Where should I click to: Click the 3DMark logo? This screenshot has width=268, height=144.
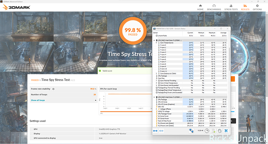coord(17,7)
